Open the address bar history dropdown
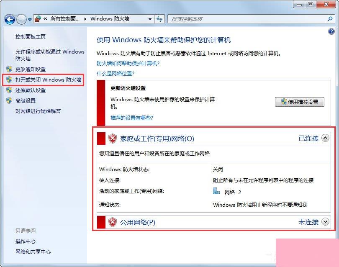 pyautogui.click(x=150, y=19)
